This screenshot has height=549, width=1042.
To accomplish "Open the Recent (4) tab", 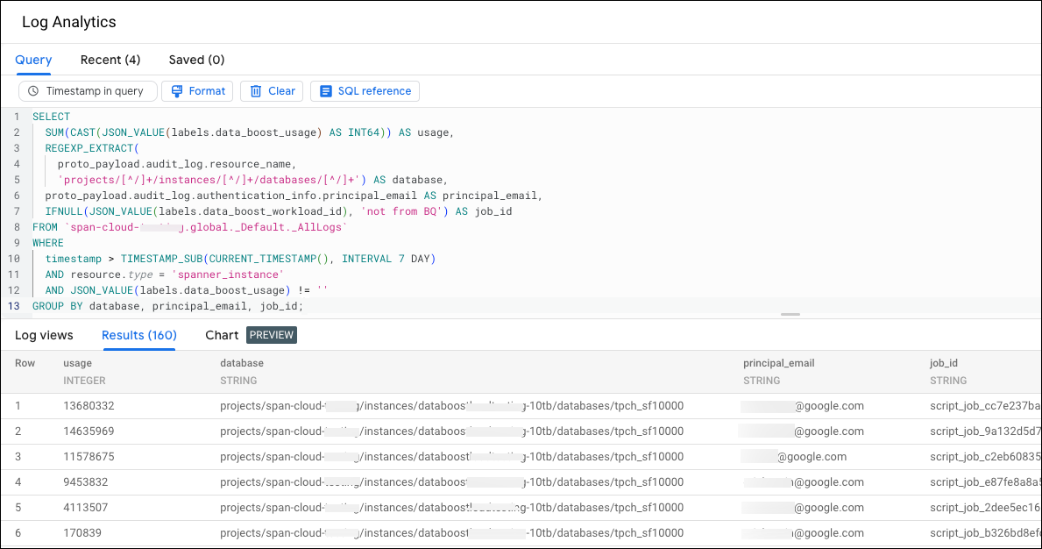I will point(110,60).
